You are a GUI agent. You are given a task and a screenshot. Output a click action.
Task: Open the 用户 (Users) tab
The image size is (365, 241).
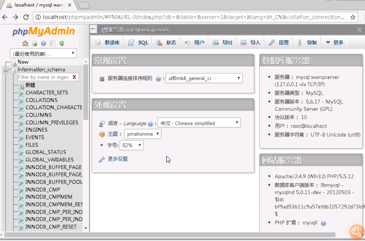pyautogui.click(x=194, y=43)
